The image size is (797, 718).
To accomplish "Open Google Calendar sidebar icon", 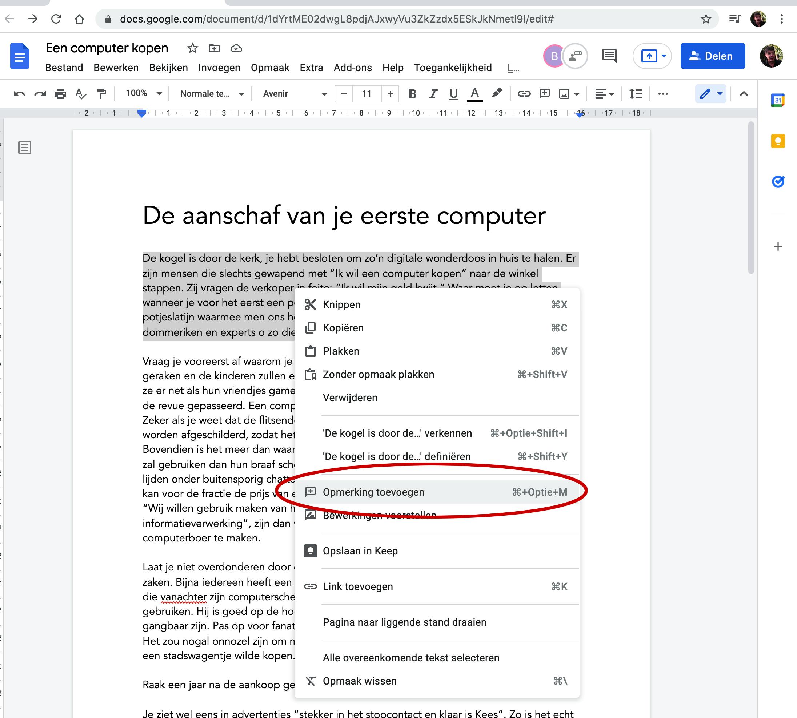I will 778,100.
